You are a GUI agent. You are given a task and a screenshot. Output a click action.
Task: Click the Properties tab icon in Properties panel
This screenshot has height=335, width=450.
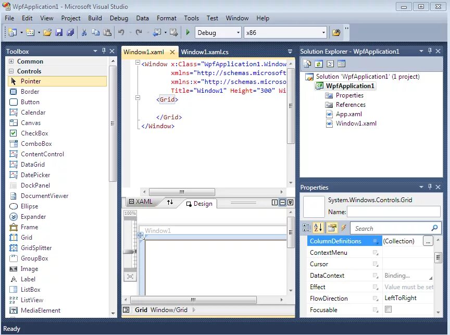[332, 228]
